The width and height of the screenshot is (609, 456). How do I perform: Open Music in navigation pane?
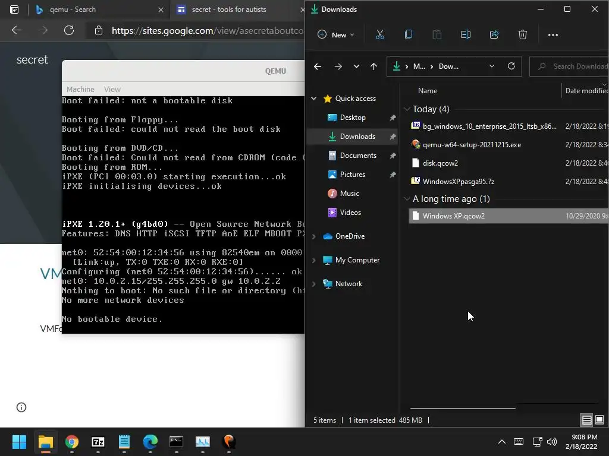[349, 194]
